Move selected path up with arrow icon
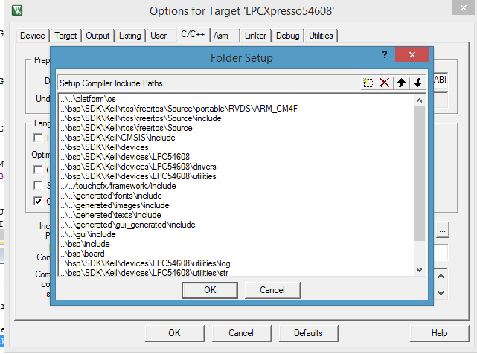 (401, 83)
